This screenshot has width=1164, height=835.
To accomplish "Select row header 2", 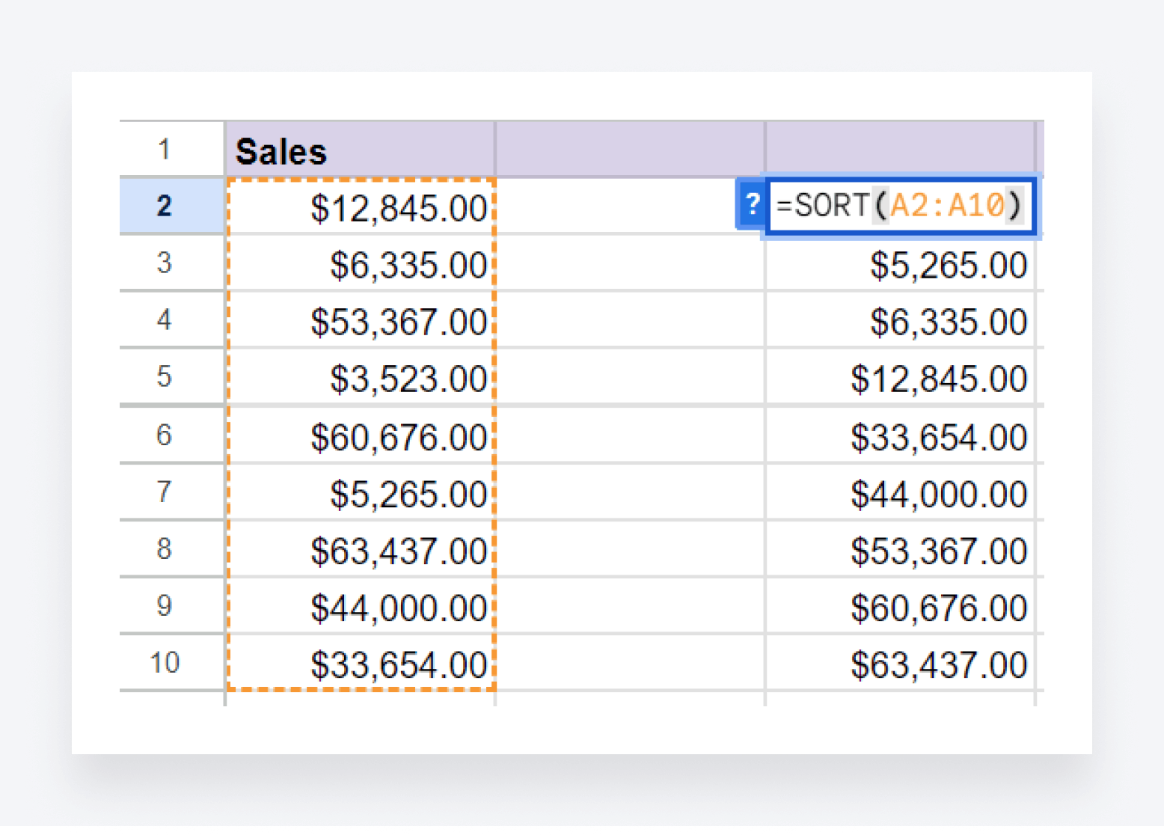I will click(172, 206).
